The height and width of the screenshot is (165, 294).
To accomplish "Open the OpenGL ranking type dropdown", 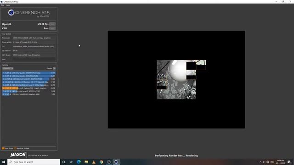I will (8, 68).
